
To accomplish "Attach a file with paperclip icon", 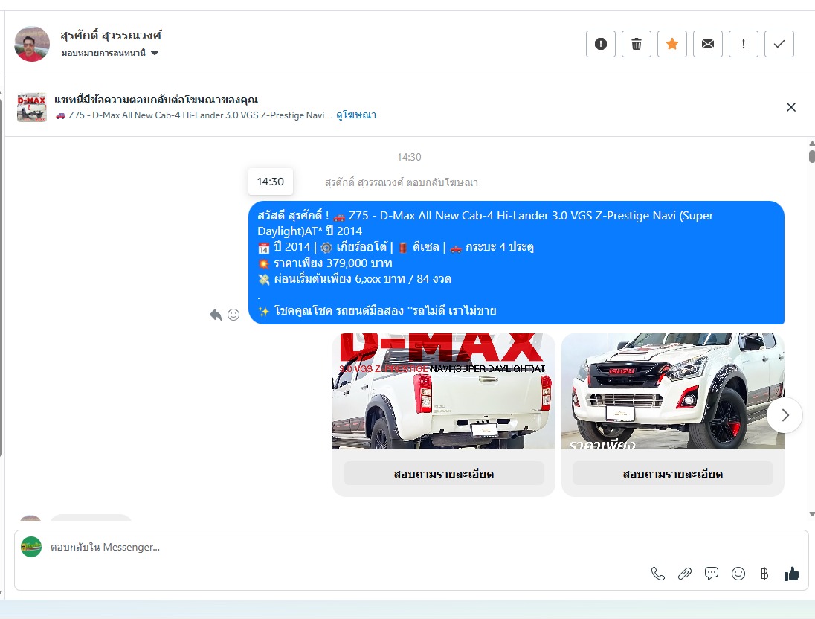I will click(685, 574).
